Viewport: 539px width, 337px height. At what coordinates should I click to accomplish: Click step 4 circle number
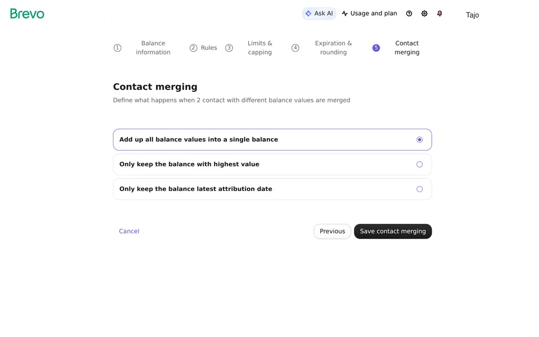295,48
